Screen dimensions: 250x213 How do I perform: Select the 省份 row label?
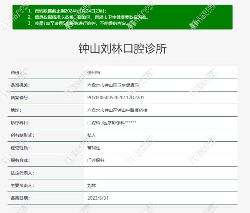coord(15,73)
